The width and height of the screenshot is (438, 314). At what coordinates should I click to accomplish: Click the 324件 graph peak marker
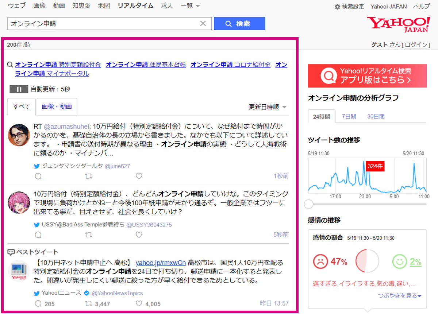coord(375,166)
